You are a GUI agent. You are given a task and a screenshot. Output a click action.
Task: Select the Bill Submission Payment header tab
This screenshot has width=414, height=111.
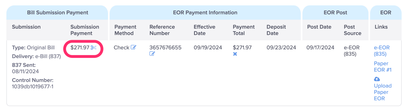point(57,12)
